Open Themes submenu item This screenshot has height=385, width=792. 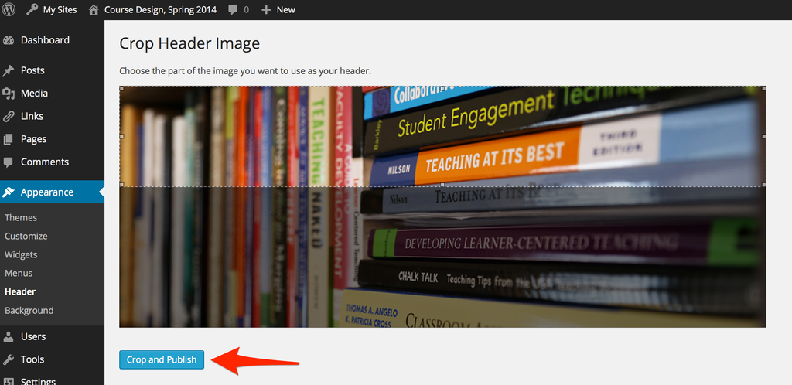coord(21,218)
